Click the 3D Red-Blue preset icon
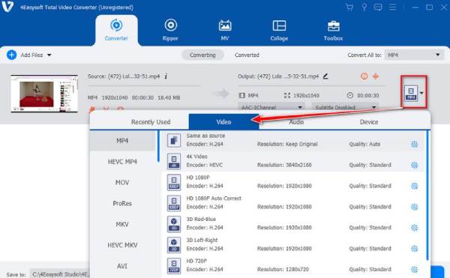This screenshot has width=450, height=278. 174,224
